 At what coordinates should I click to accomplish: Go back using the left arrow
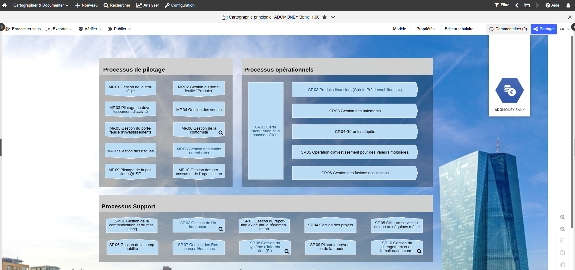click(x=517, y=5)
